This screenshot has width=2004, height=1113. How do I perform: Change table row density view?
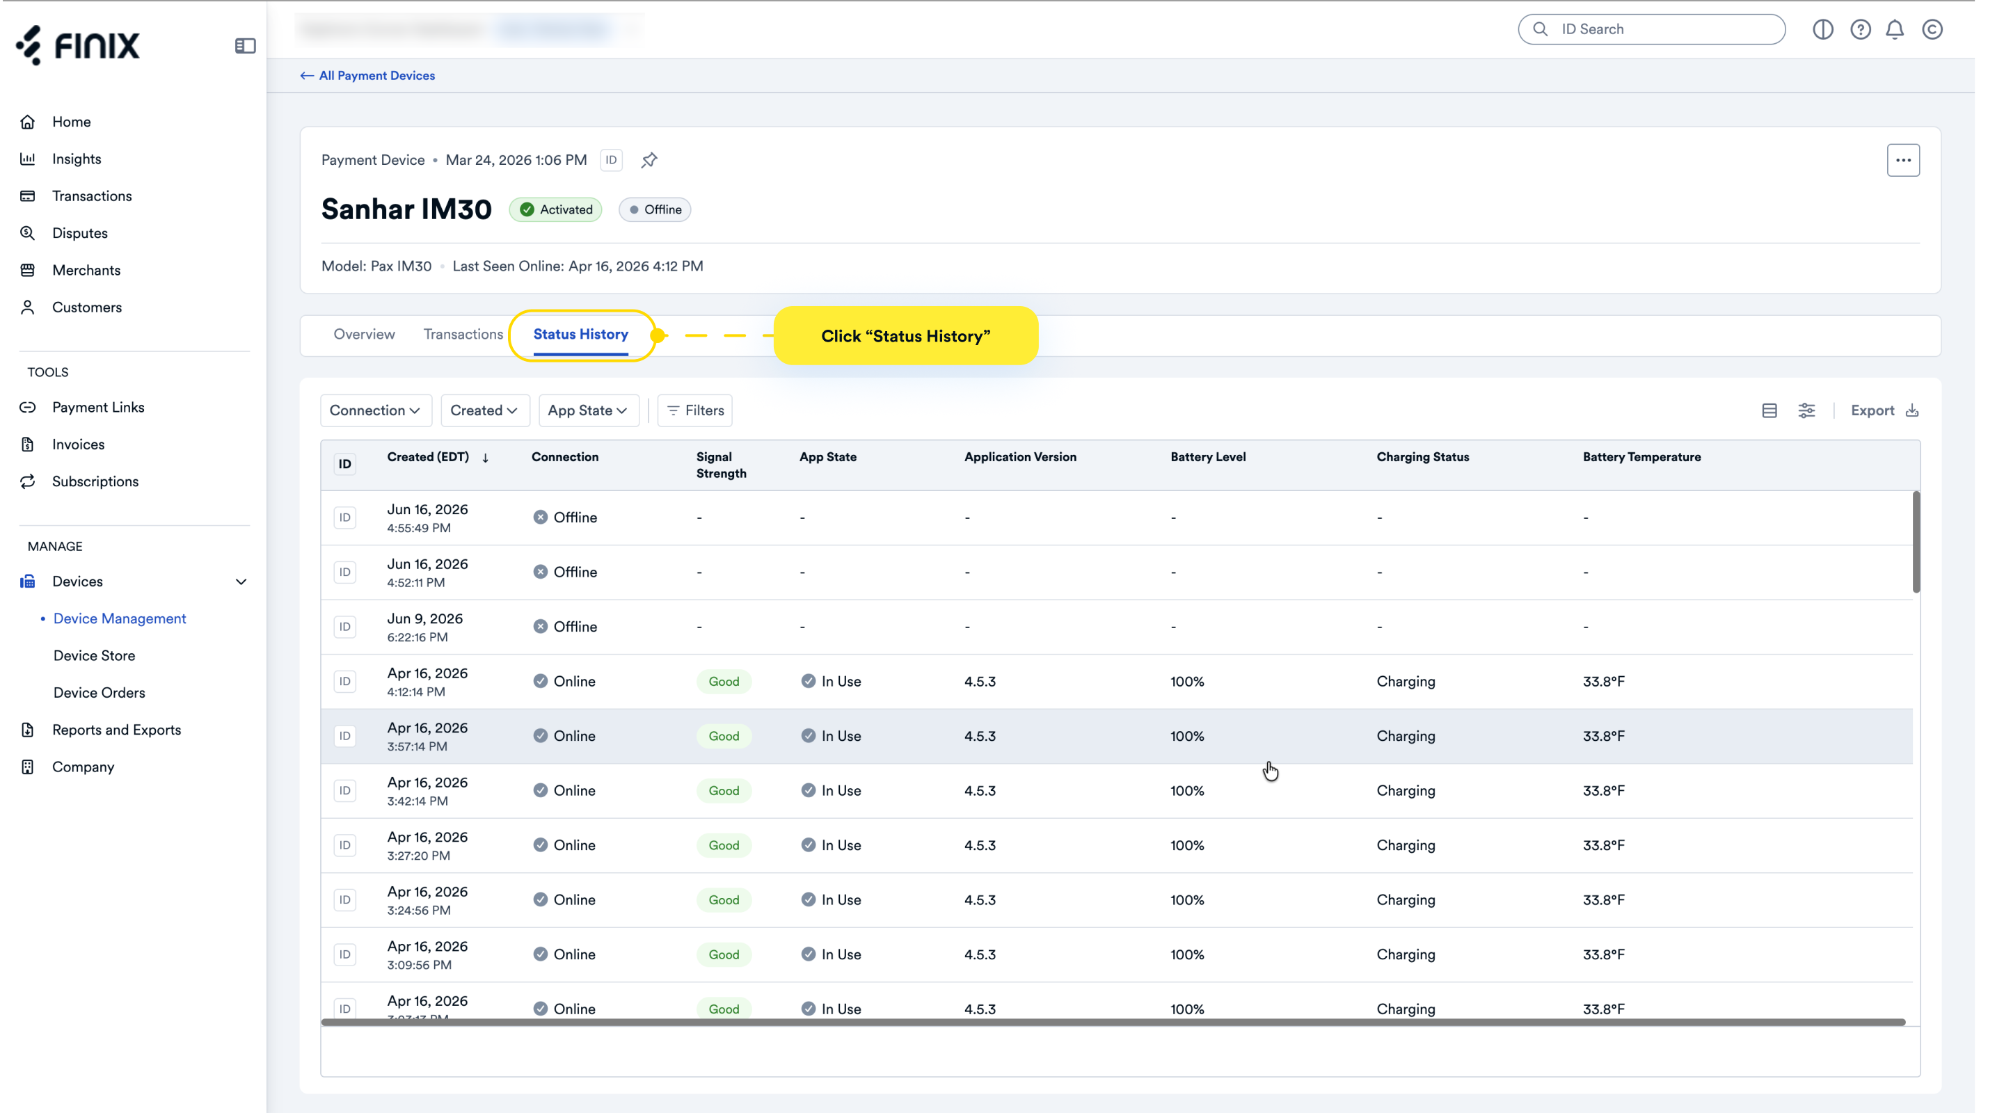[x=1769, y=410]
